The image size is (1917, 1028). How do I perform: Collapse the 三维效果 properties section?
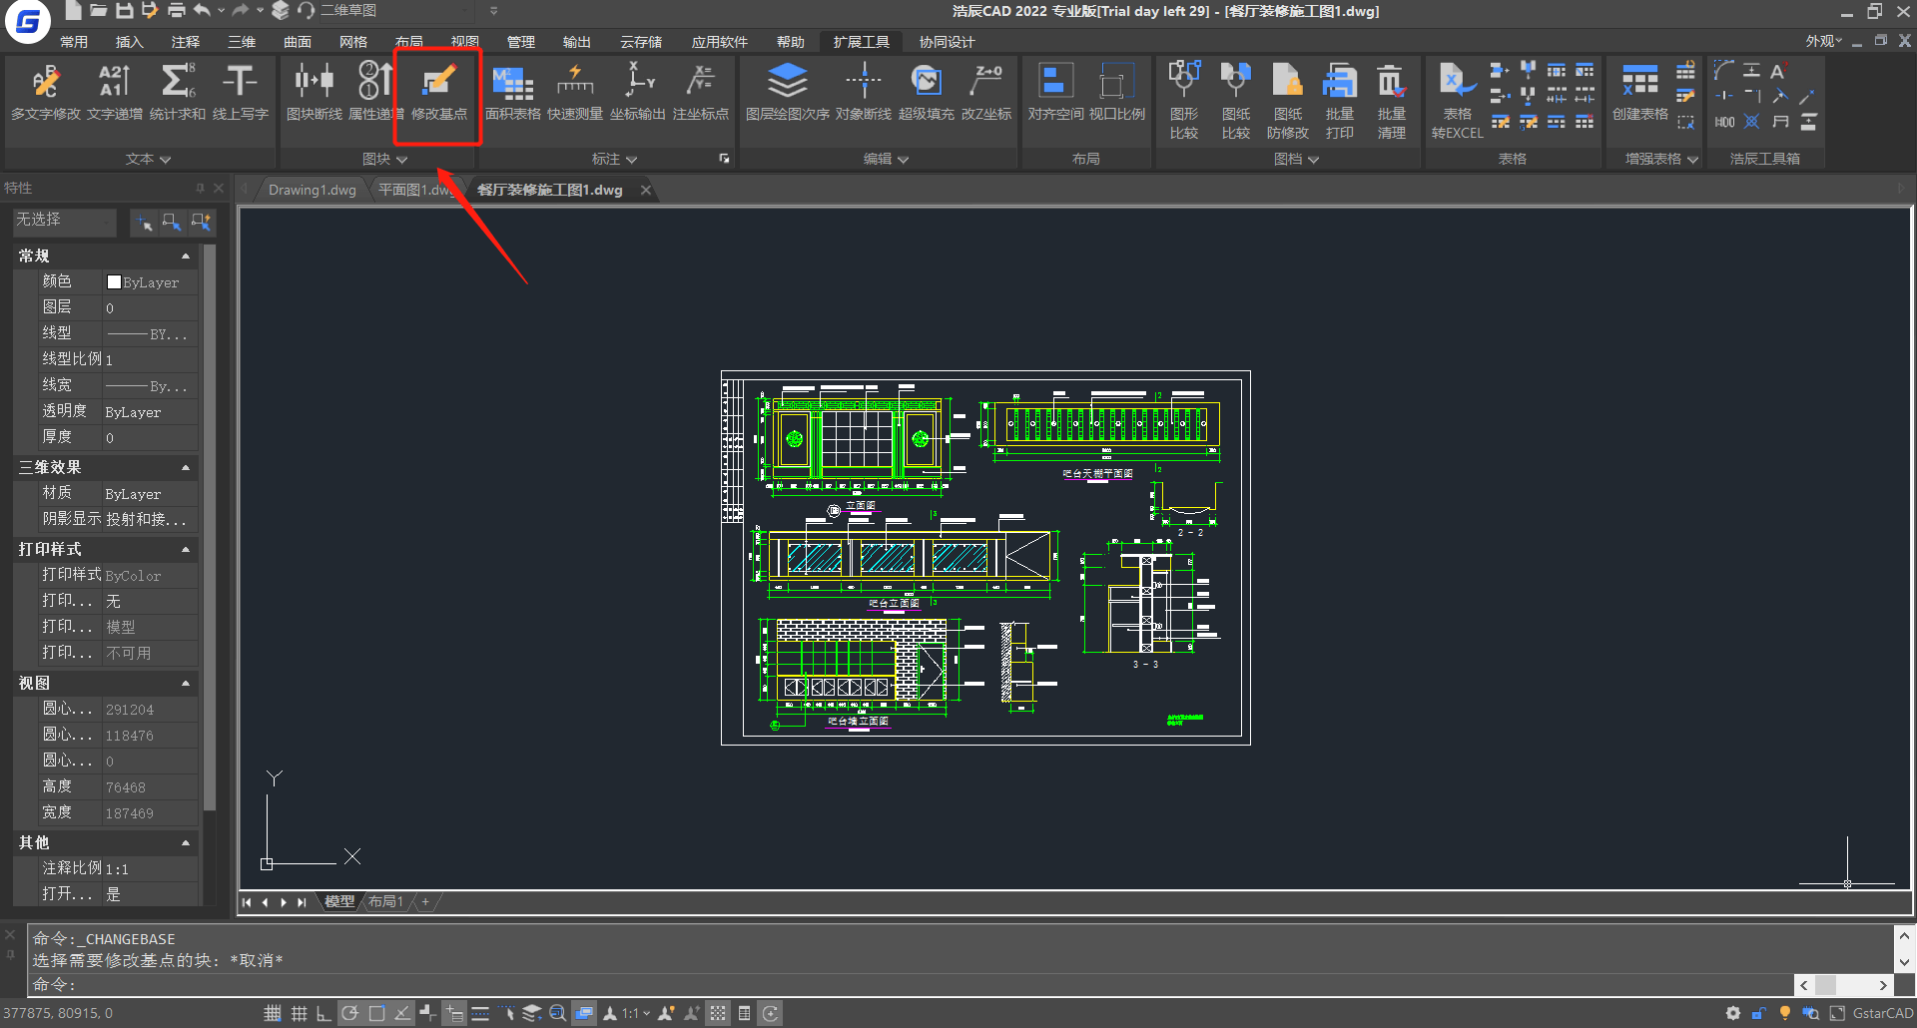tap(185, 468)
